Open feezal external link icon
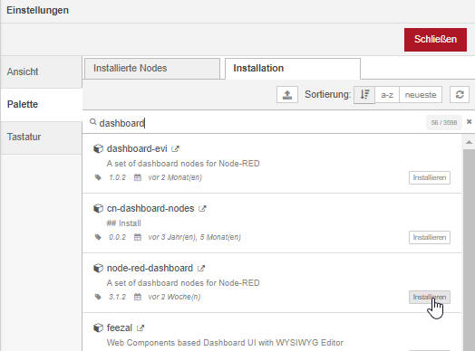Viewport: 475px width, 351px height. pos(141,327)
